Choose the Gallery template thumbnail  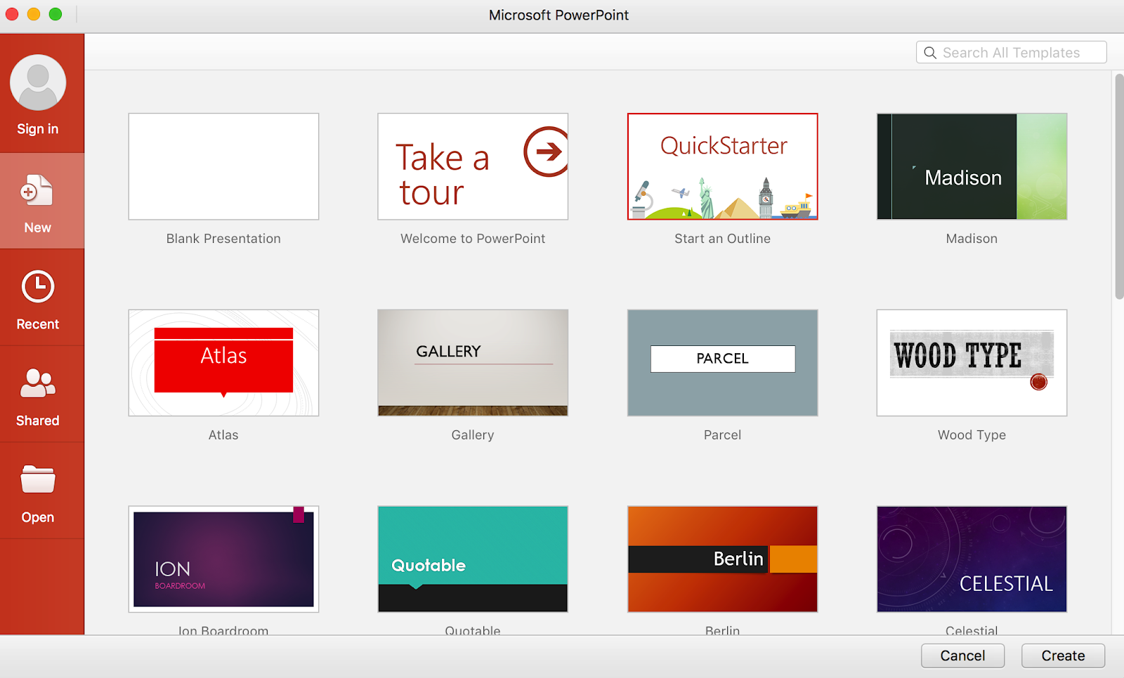pyautogui.click(x=473, y=363)
